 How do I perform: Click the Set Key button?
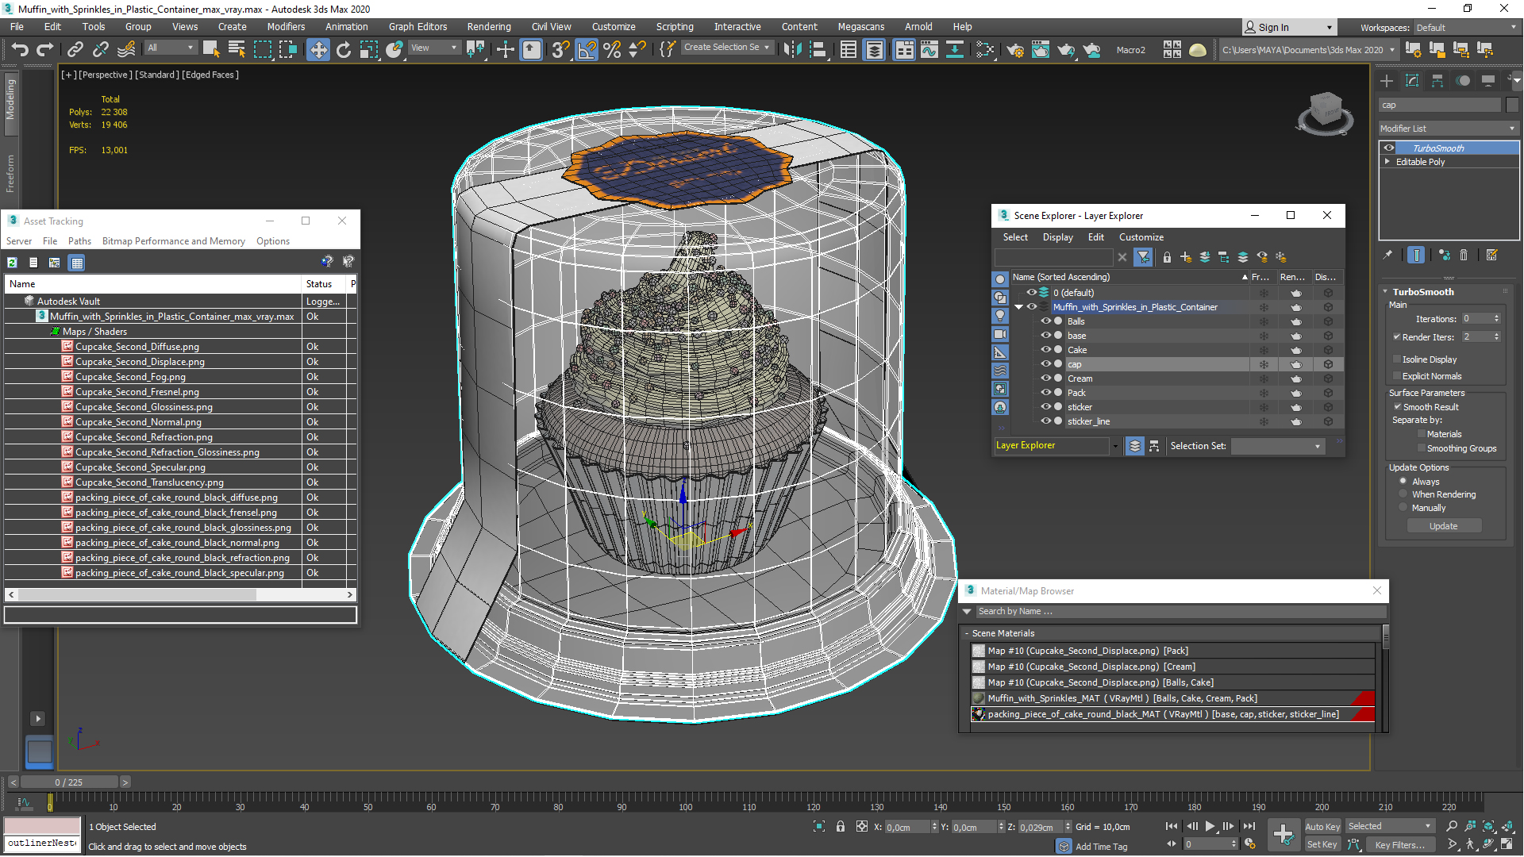(1322, 844)
